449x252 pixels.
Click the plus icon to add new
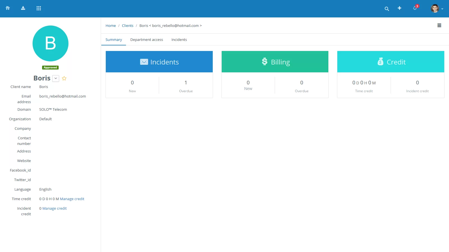point(399,8)
